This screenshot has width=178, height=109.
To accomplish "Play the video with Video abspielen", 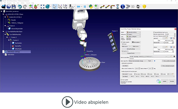I will pos(85,102).
